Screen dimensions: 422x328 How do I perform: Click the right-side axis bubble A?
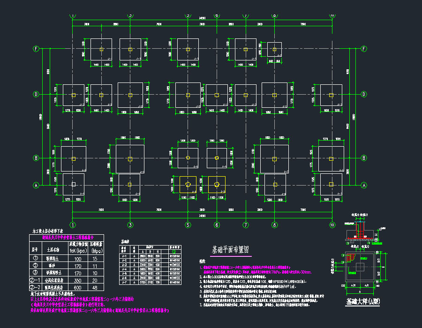pyautogui.click(x=364, y=185)
